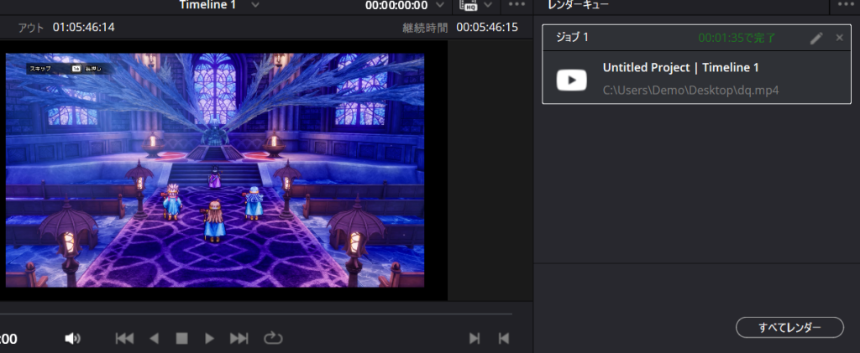Play the timeline in reverse
Screen dimensions: 860x353
[153, 338]
